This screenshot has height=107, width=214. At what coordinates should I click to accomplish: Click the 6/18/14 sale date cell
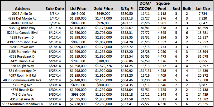coord(55,47)
